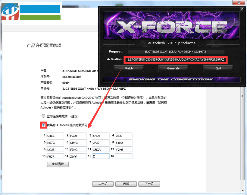
Task: Click the empty activation field 16
Action: pos(124,156)
